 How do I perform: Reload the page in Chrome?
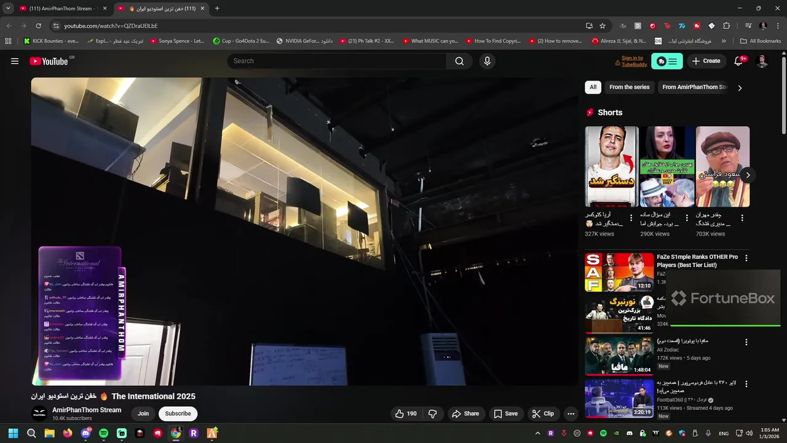tap(38, 26)
